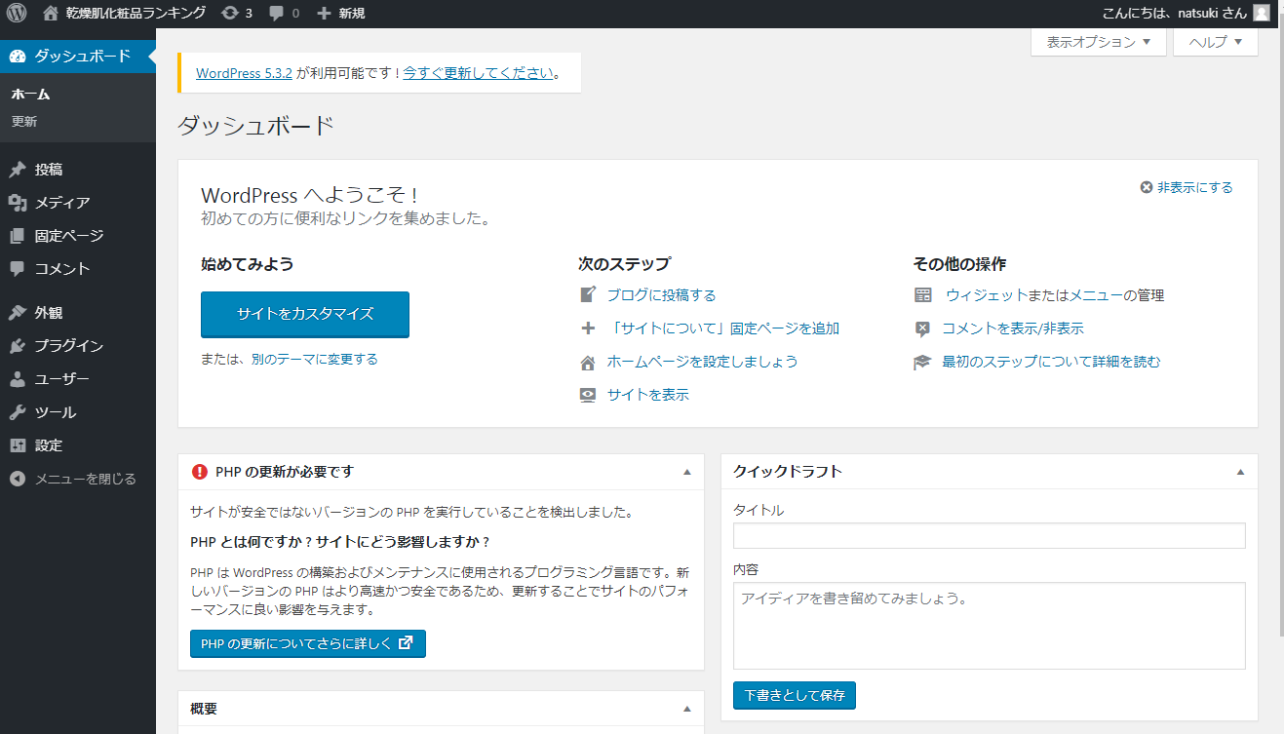Click the サイトをカスタマイズ button
The width and height of the screenshot is (1284, 734).
coord(305,314)
